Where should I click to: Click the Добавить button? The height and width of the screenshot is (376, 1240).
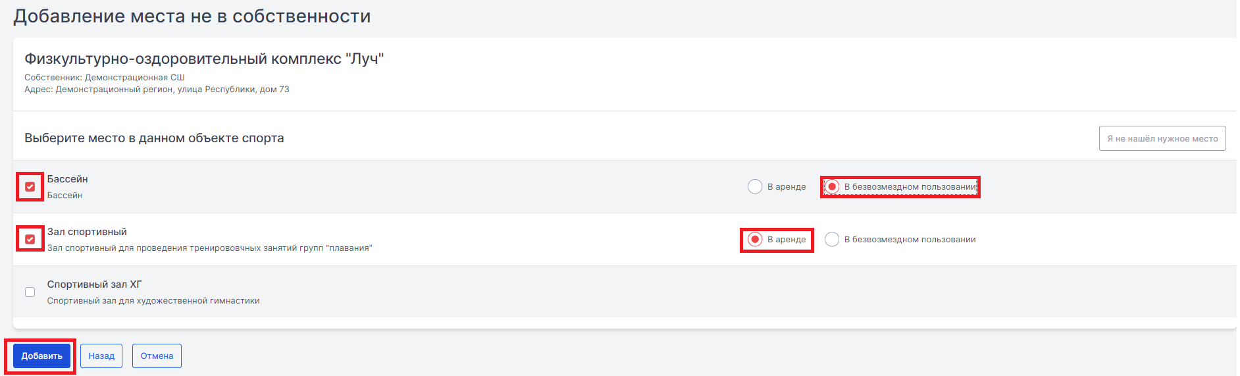click(41, 356)
